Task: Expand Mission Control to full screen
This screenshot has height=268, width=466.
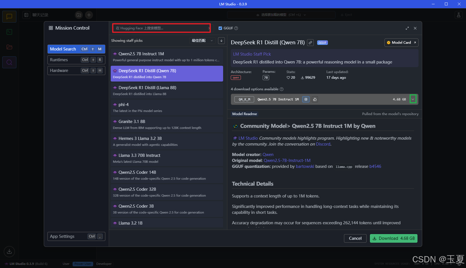Action: (407, 28)
